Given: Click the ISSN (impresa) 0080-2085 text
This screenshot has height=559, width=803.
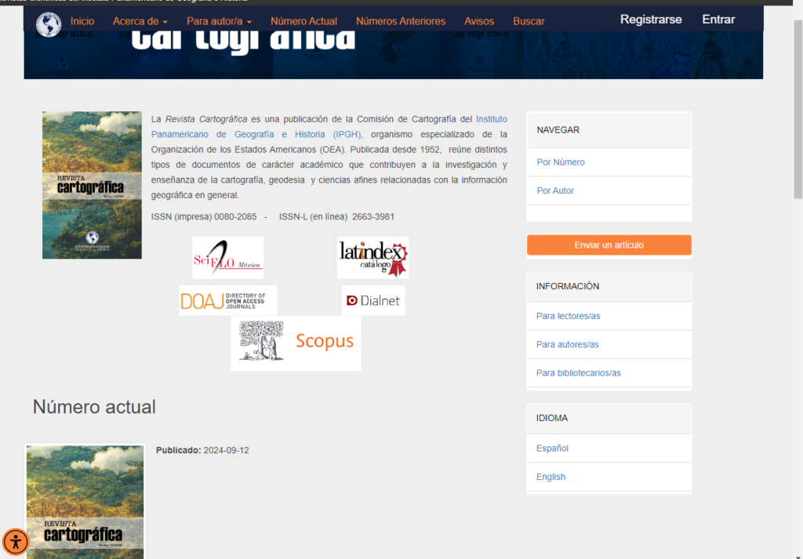Looking at the screenshot, I should point(204,216).
